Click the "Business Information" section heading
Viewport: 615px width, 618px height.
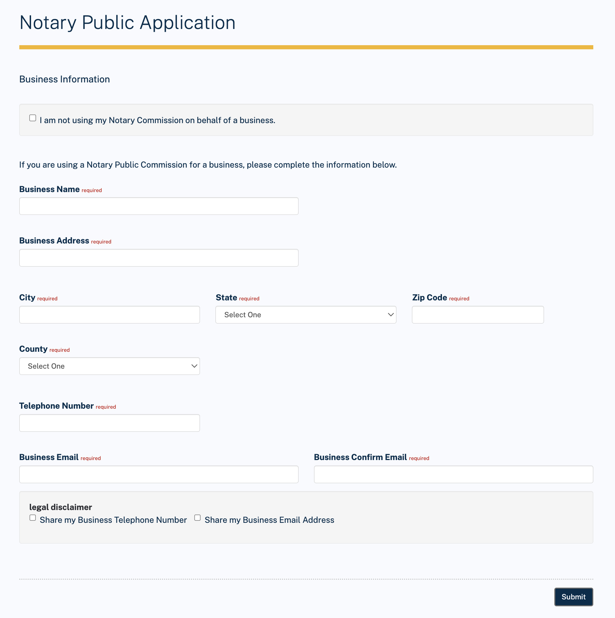(x=64, y=79)
